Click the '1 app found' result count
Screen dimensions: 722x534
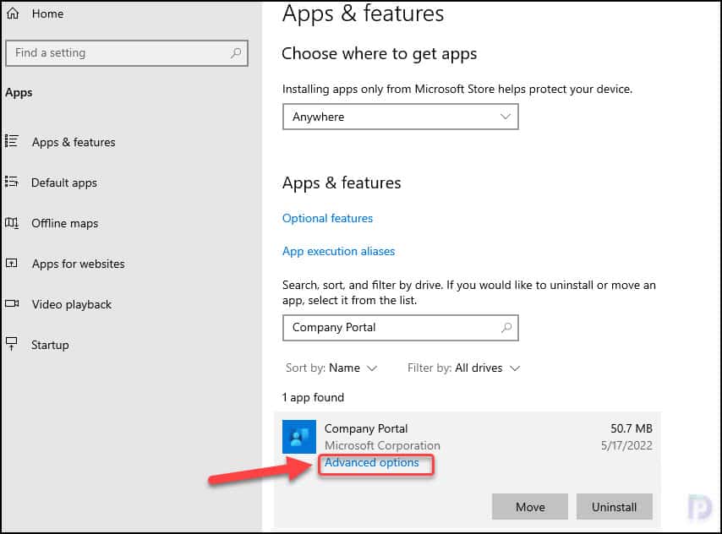tap(313, 397)
